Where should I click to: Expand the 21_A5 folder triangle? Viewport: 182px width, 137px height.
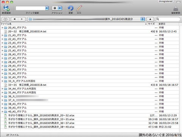pos(2,35)
